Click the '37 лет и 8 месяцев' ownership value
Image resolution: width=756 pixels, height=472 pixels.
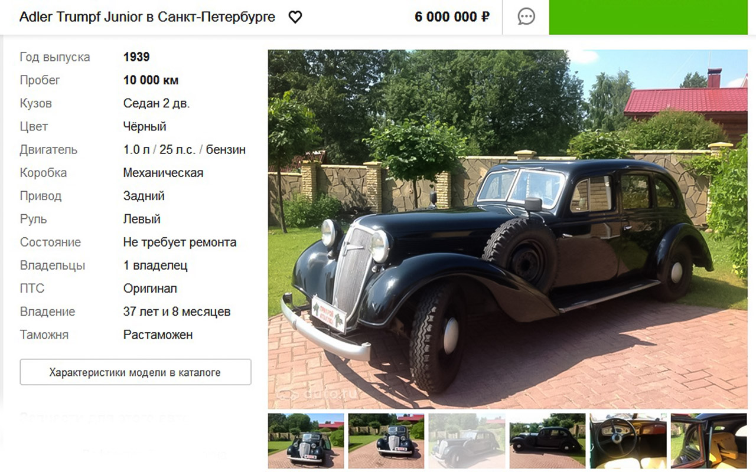177,312
